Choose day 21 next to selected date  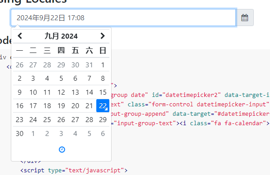(89, 106)
